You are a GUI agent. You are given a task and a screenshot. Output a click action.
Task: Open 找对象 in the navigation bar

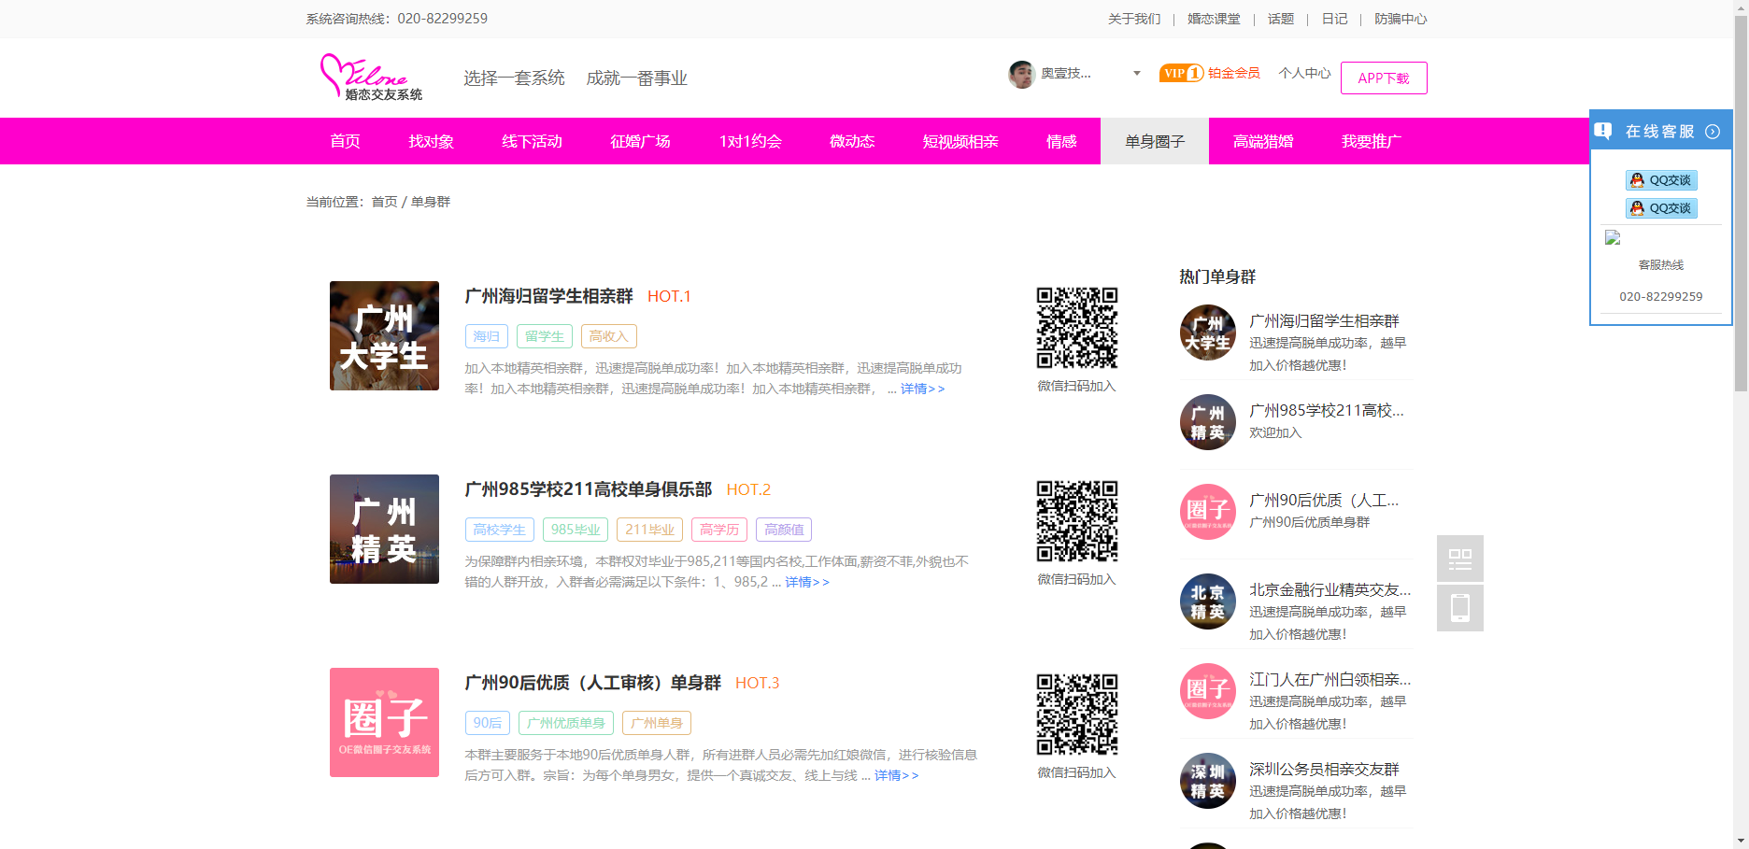click(431, 141)
